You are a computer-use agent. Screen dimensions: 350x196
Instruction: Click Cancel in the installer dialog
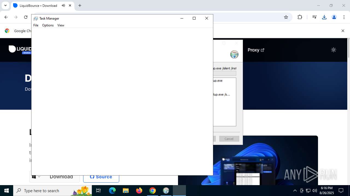pos(229,139)
